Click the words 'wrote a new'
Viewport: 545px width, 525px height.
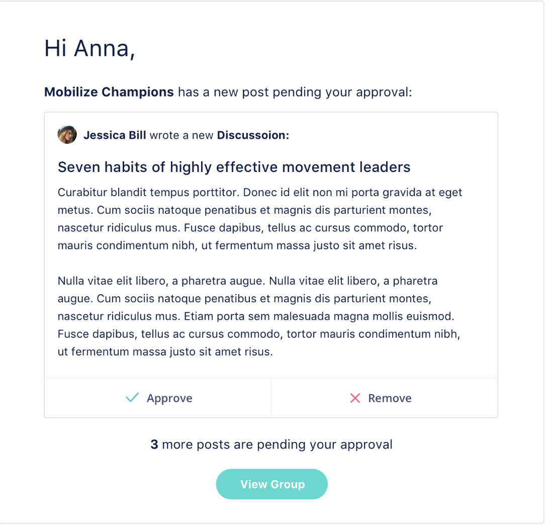(181, 135)
